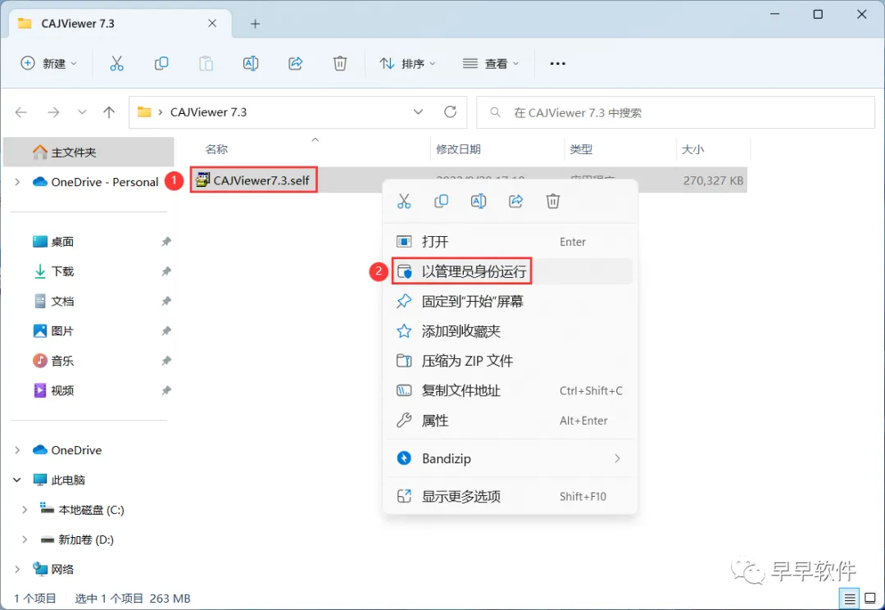
Task: Choose 添加到收藏夹 in the context menu
Action: tap(511, 331)
